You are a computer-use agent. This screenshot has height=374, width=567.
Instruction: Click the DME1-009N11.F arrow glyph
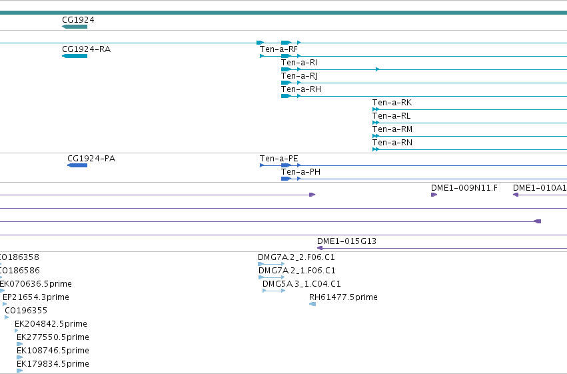(434, 195)
